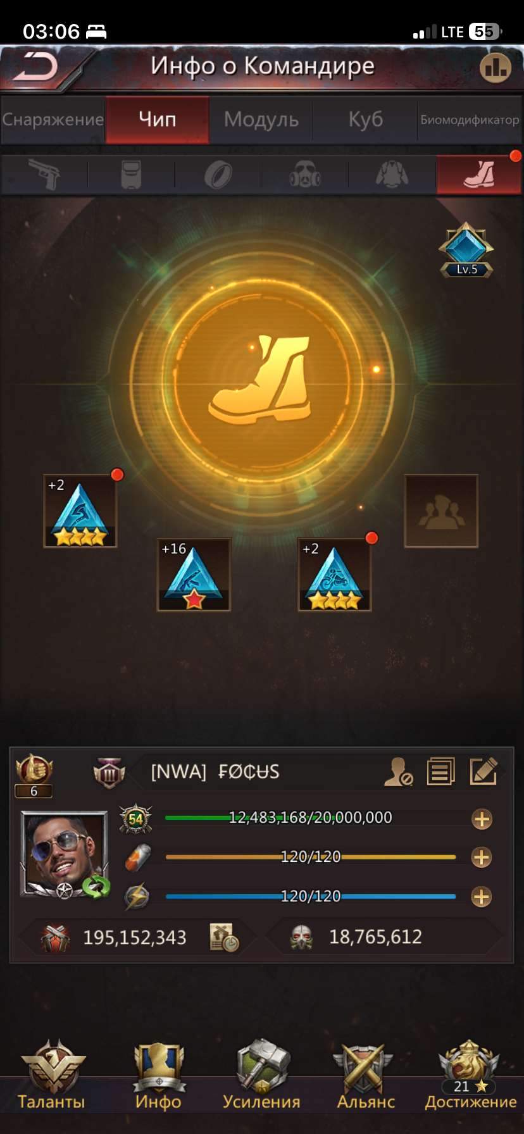Screen dimensions: 524x1134
Task: Open the statistics bar chart icon
Action: [495, 67]
